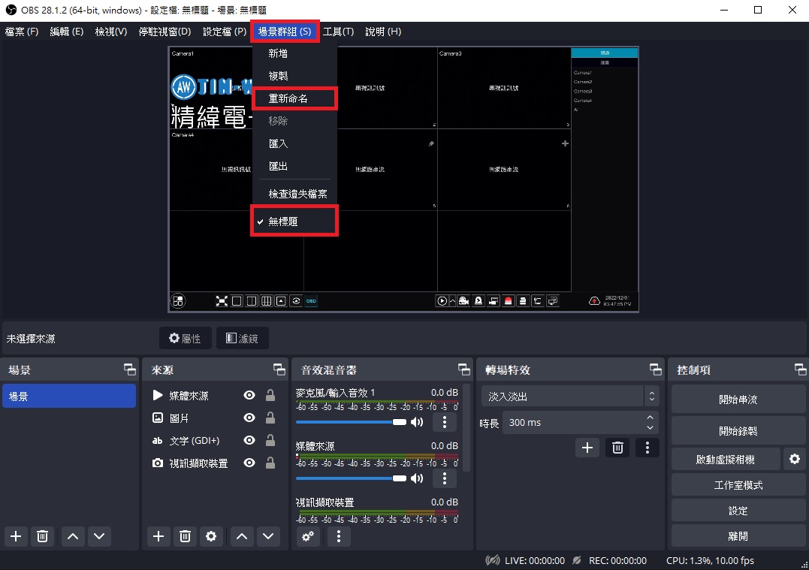
Task: Open the 檔案 (F) menu
Action: coord(22,32)
